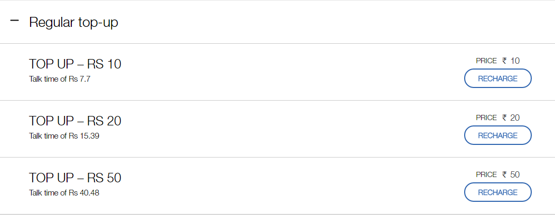Click the rupee symbol beside price 50

pyautogui.click(x=504, y=175)
